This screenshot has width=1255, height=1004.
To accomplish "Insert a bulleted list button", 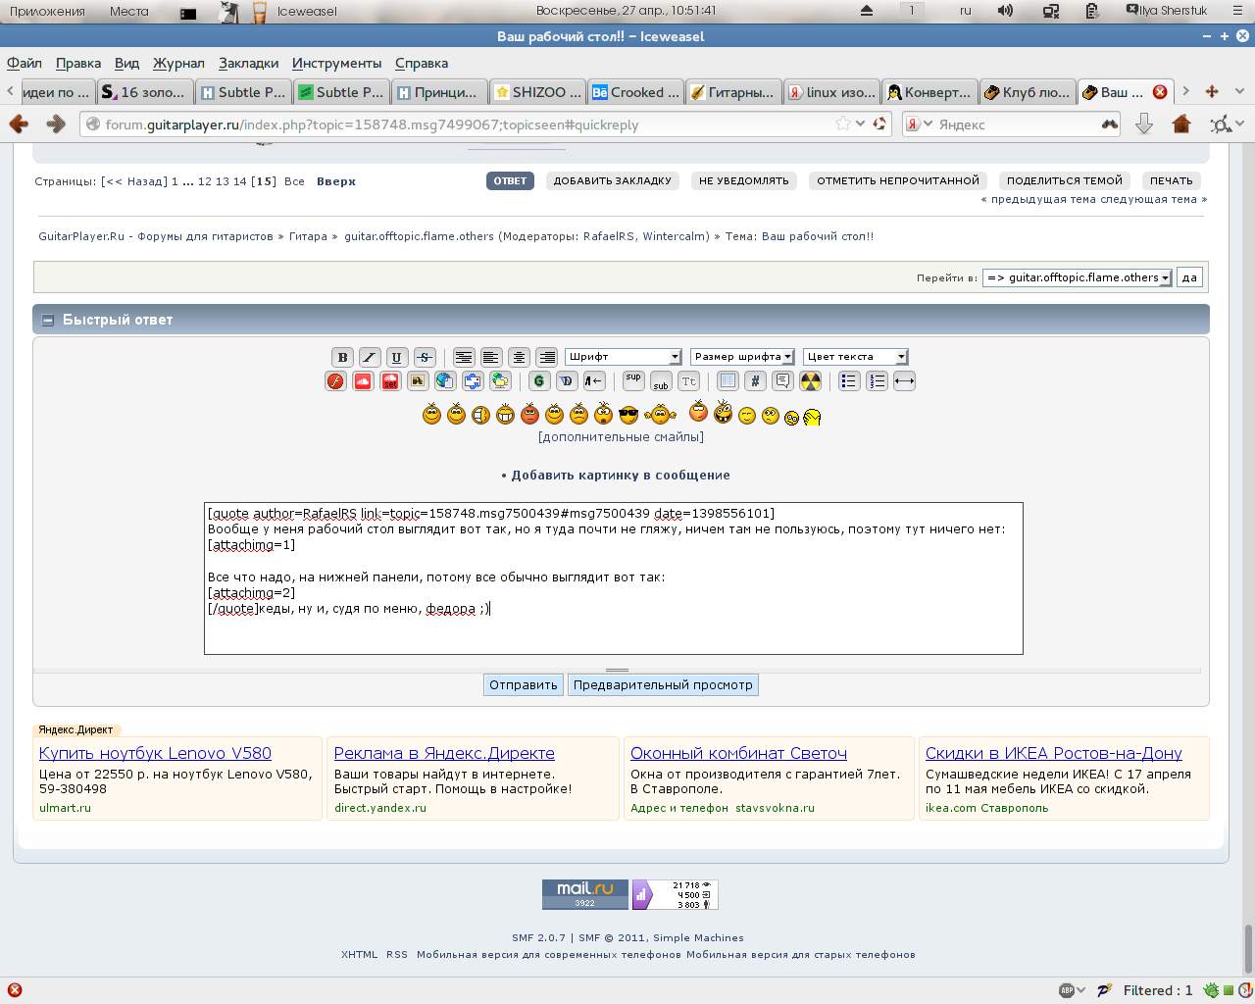I will (x=849, y=381).
